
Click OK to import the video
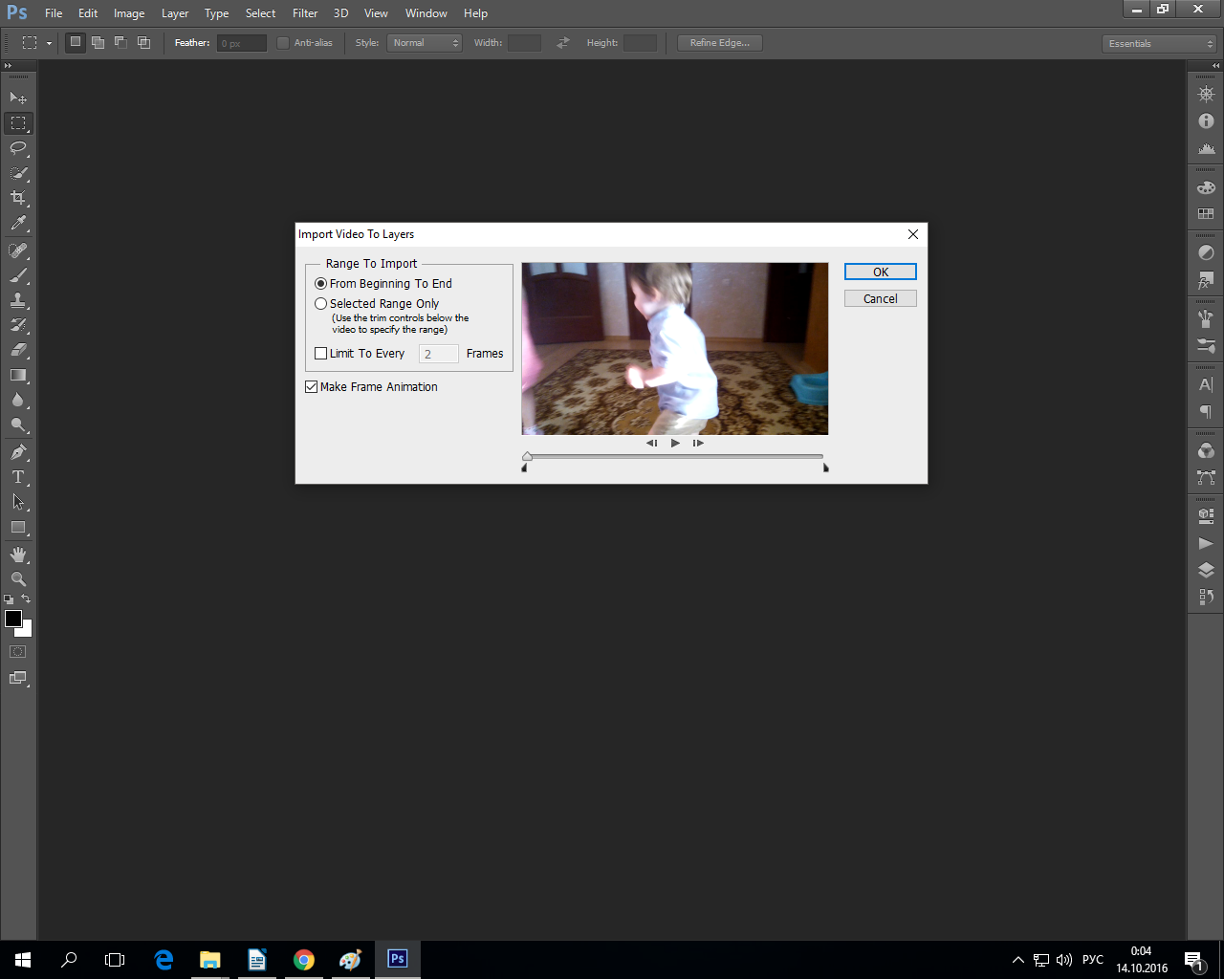pyautogui.click(x=880, y=272)
